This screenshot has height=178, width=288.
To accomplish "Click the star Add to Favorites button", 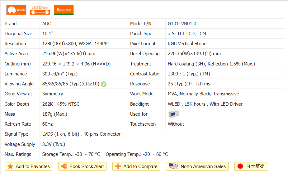I will point(29,166).
